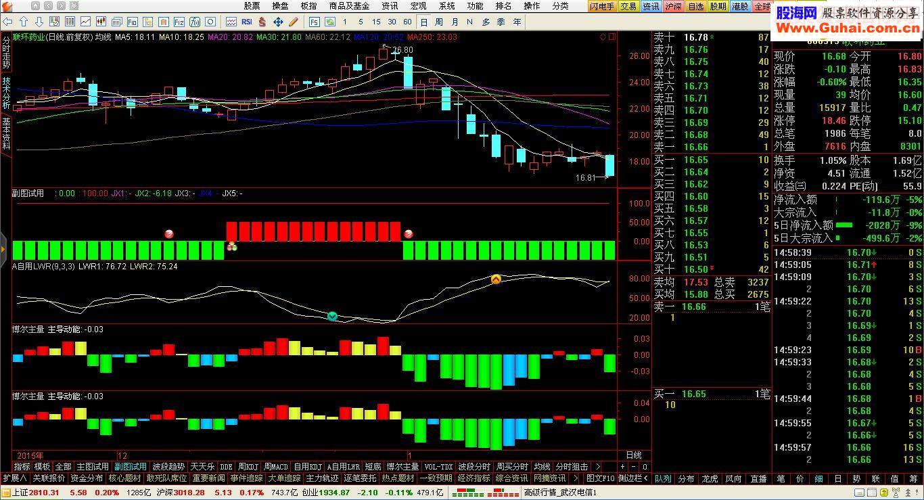This screenshot has width=924, height=500.
Task: Click the blue four-arrow move icon
Action: point(278,22)
